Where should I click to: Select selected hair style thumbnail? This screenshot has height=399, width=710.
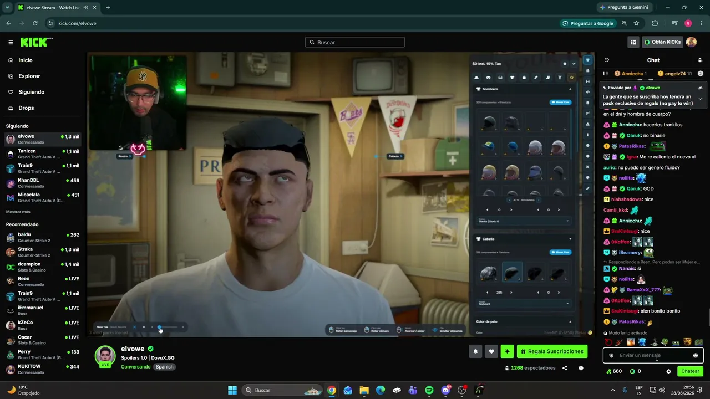tap(512, 273)
